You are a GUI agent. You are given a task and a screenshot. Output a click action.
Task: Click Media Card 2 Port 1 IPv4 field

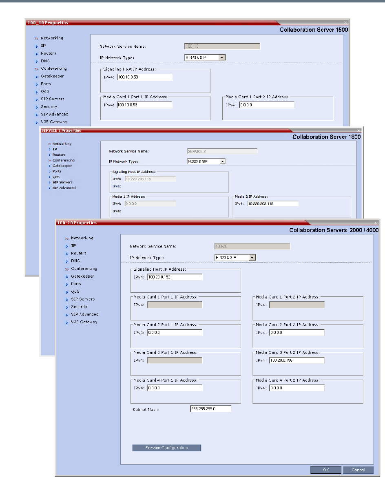click(175, 333)
